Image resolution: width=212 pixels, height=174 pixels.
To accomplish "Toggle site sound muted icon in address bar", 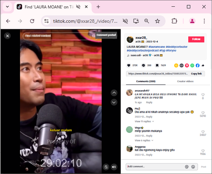I will 125,21.
